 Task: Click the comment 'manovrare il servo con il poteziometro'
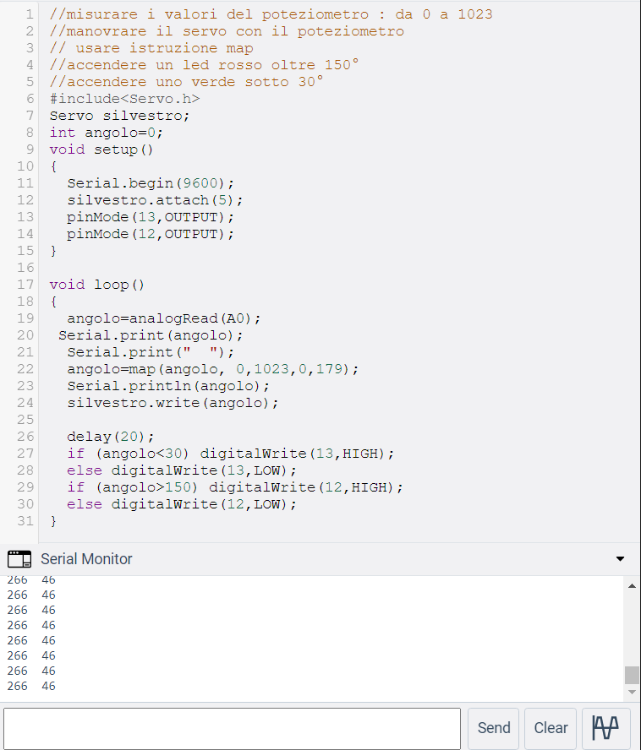click(x=227, y=31)
